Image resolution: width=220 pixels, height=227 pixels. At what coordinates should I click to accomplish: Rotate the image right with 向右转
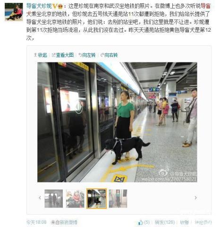pyautogui.click(x=109, y=55)
